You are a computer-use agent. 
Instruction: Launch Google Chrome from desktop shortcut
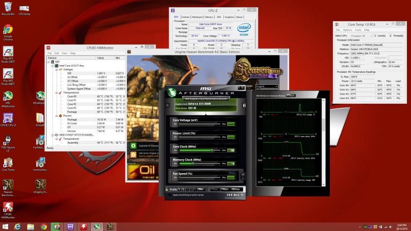point(8,30)
